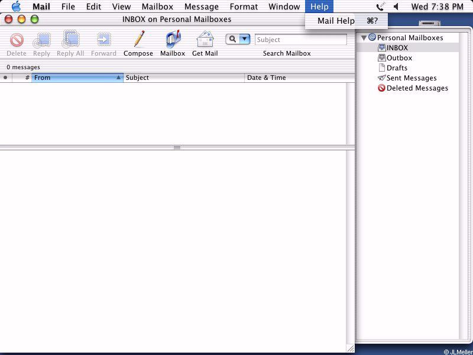Open the Format menu
The width and height of the screenshot is (473, 355).
[x=244, y=7]
